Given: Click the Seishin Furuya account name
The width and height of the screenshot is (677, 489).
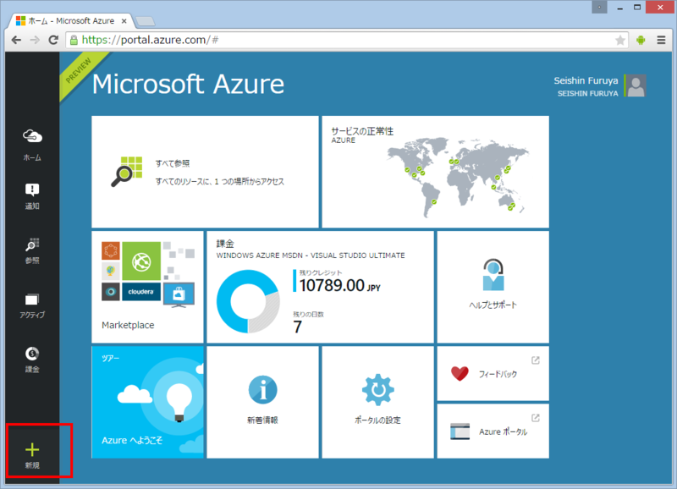Looking at the screenshot, I should tap(586, 80).
